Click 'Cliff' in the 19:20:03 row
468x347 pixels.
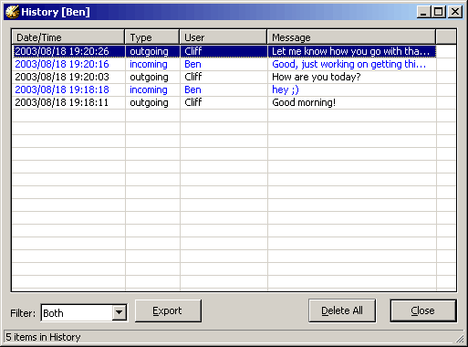point(192,77)
